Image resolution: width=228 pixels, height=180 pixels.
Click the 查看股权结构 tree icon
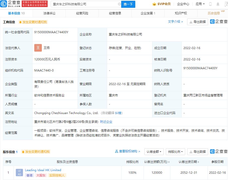tap(116, 151)
